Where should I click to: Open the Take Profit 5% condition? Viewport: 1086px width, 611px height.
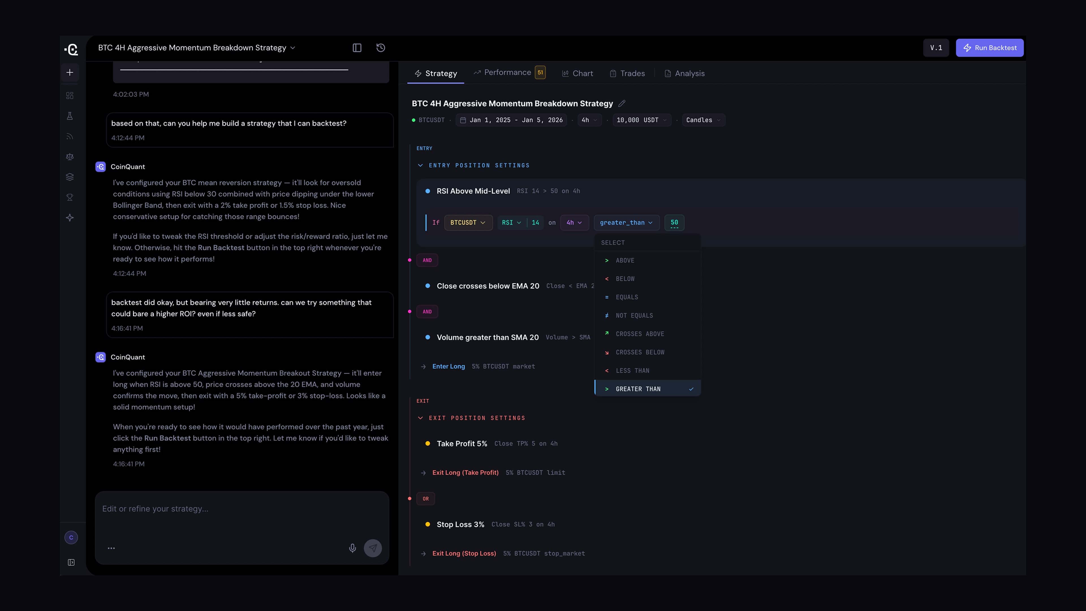[x=462, y=444]
